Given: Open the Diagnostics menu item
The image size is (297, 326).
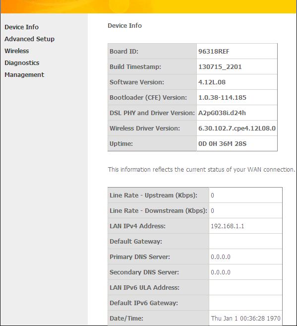Looking at the screenshot, I should (x=22, y=63).
